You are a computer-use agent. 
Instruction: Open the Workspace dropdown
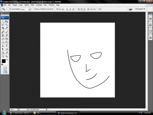tap(140, 9)
